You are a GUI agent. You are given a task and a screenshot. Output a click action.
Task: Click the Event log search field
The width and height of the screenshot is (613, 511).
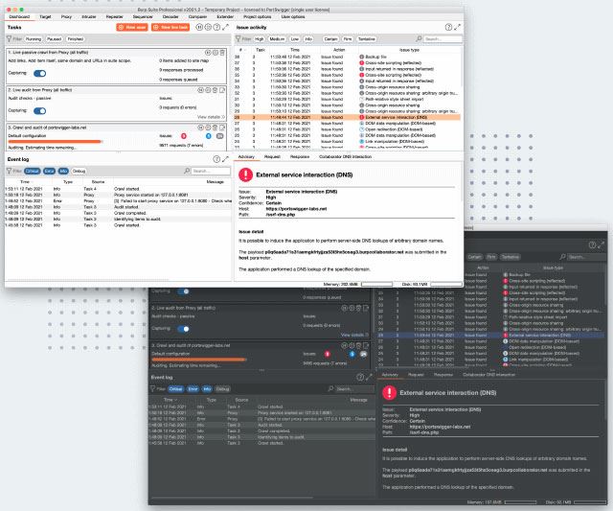click(x=211, y=171)
